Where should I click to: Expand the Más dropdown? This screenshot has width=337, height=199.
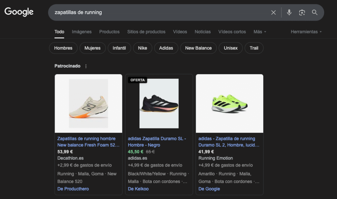(x=260, y=32)
